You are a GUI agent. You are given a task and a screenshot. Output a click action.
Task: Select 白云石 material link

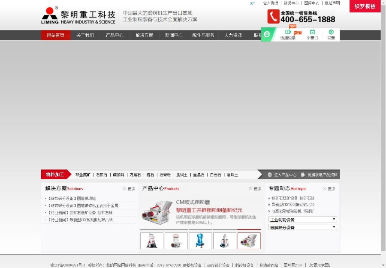coord(215,175)
